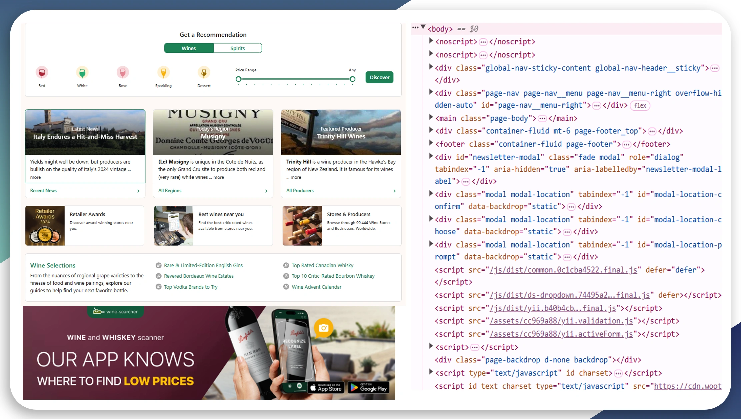Click more in Musigny description

(219, 177)
